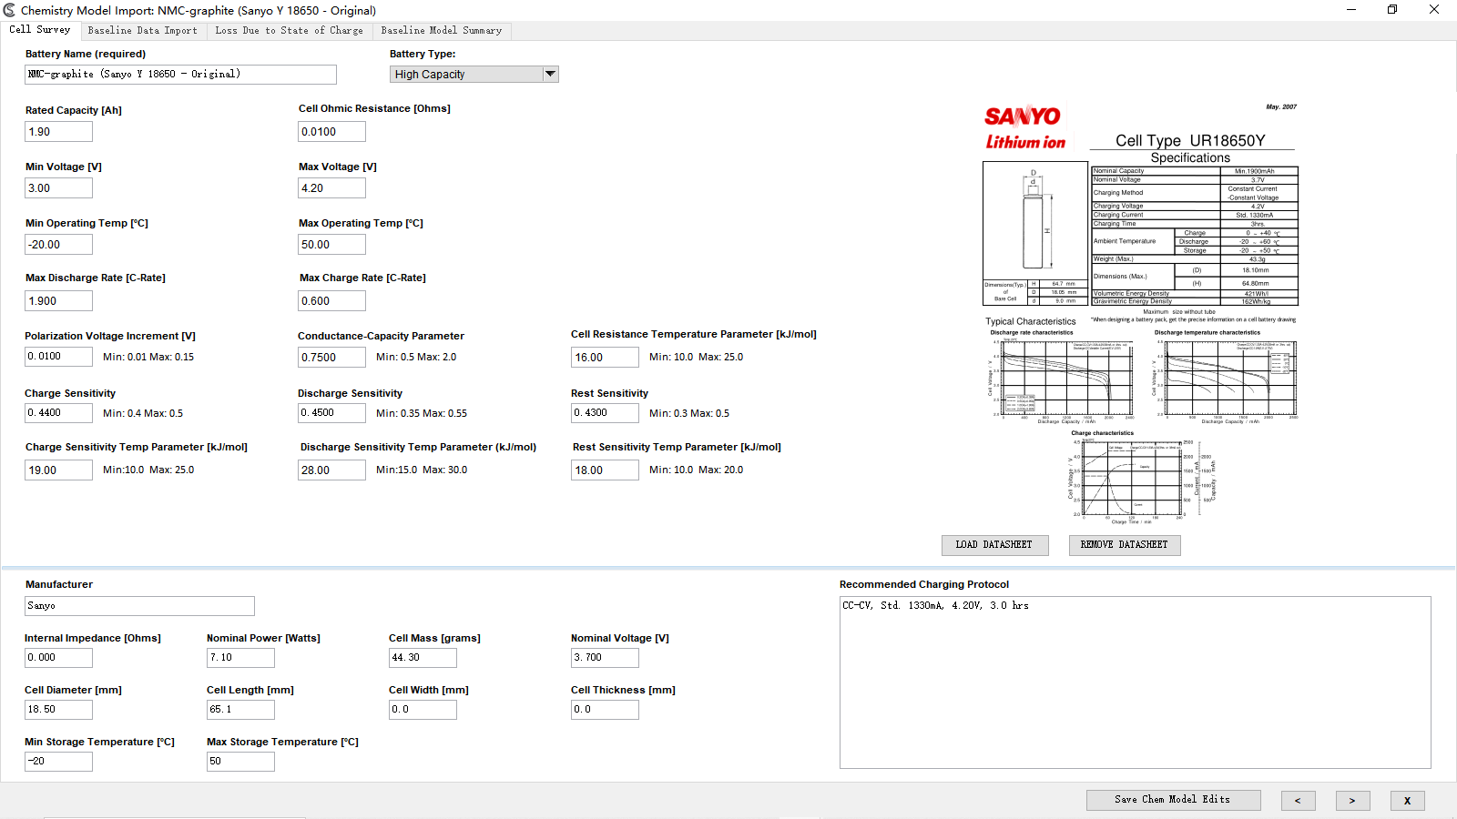Click the Battery Name input field
Viewport: 1457px width, 819px height.
point(180,75)
